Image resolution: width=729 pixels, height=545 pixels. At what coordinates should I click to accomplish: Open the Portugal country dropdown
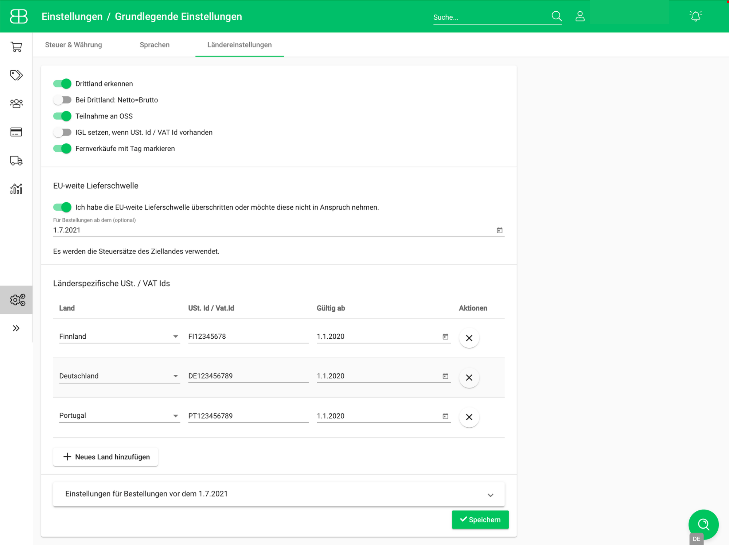click(x=176, y=416)
